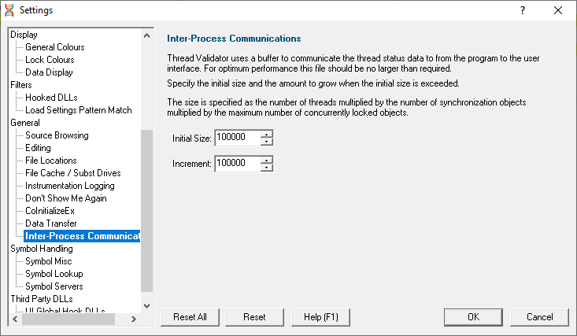Click the question mark help icon
Viewport: 577px width, 336px height.
coord(522,10)
